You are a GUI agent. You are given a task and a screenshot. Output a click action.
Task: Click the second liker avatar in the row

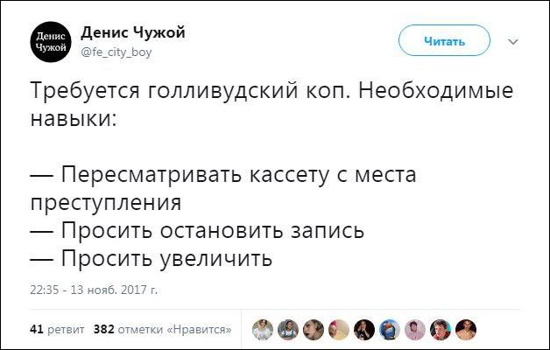287,329
